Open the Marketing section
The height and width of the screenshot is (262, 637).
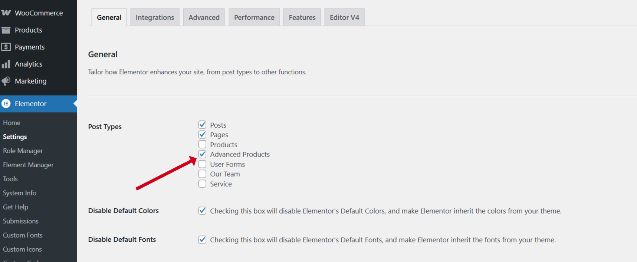pos(30,81)
